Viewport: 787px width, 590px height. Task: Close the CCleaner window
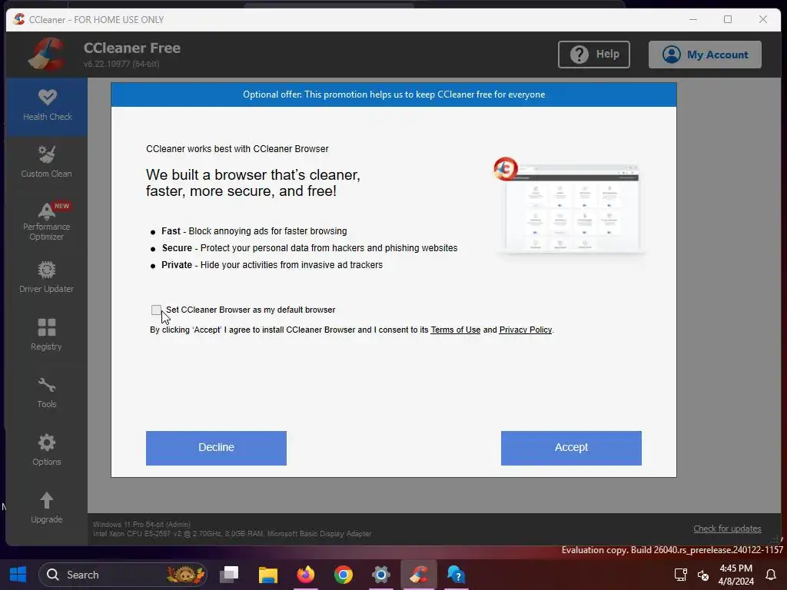(763, 19)
